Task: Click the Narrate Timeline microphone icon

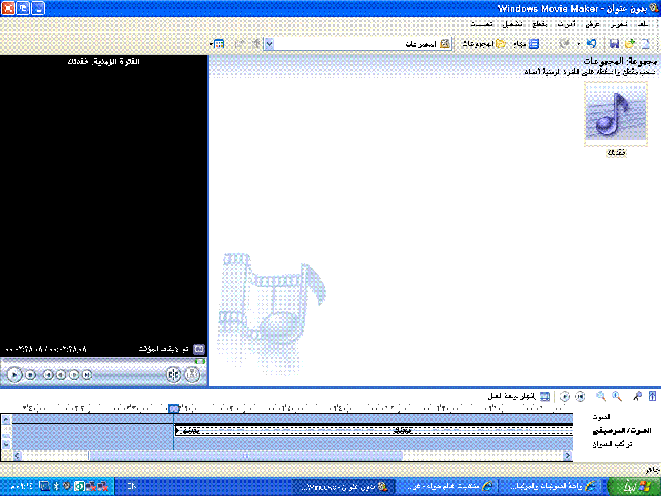Action: pos(637,397)
